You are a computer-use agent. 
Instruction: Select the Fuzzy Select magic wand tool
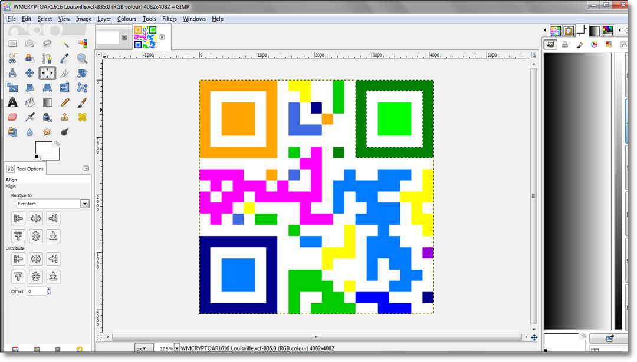pos(65,44)
